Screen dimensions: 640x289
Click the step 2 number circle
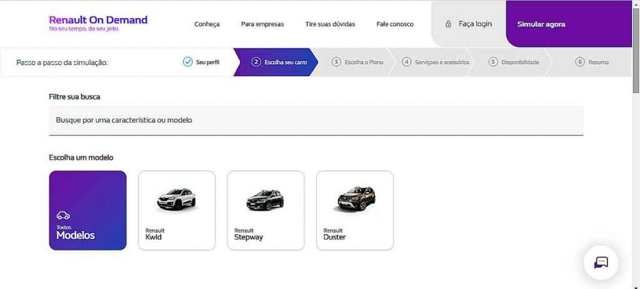[x=256, y=62]
